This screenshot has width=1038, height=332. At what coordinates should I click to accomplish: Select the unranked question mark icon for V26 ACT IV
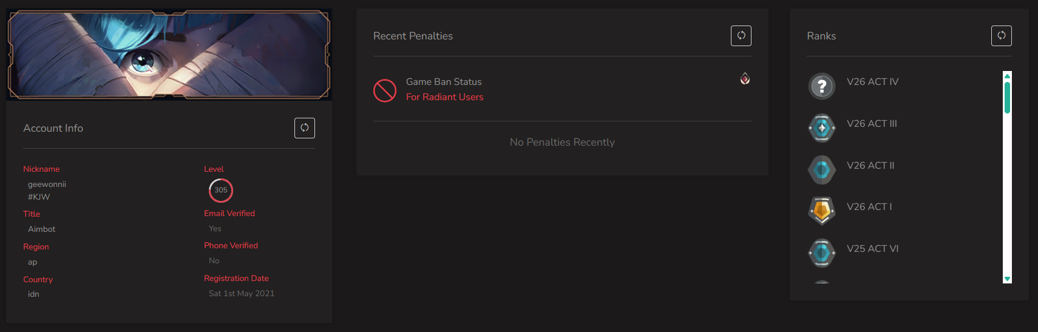822,86
